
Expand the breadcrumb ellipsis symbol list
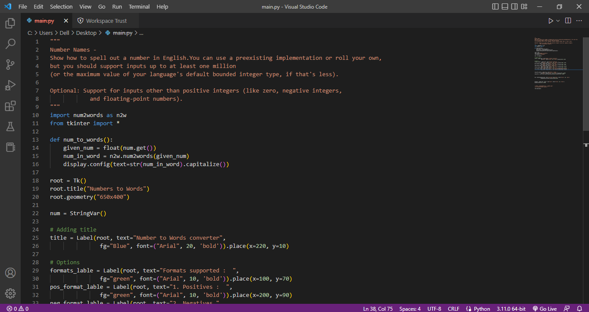click(x=141, y=33)
